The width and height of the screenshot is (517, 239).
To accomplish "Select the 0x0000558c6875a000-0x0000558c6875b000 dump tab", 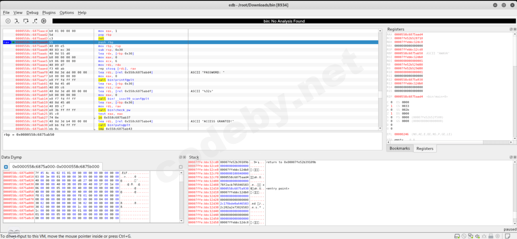I will 56,166.
